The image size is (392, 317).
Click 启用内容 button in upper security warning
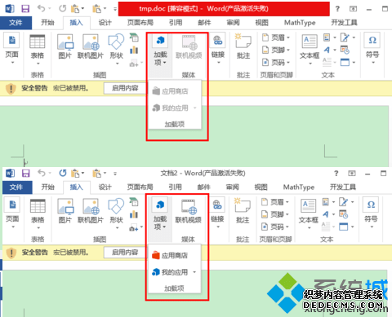pos(125,88)
